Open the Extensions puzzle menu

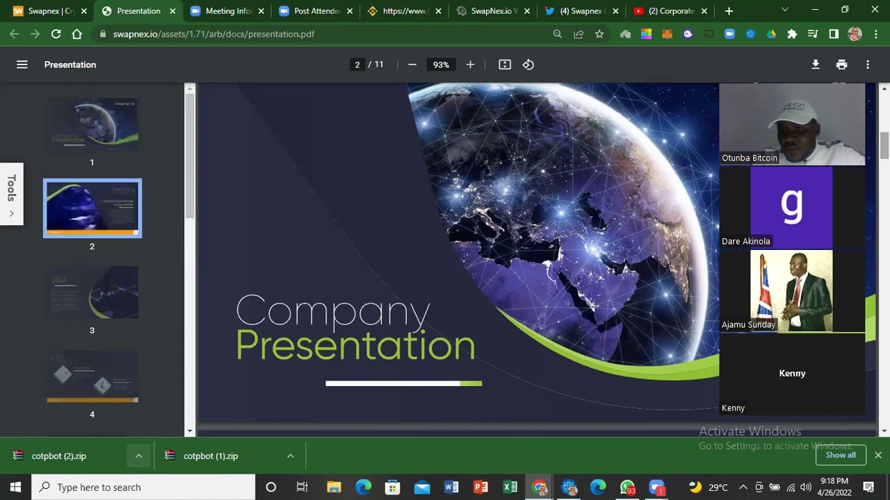coord(792,34)
